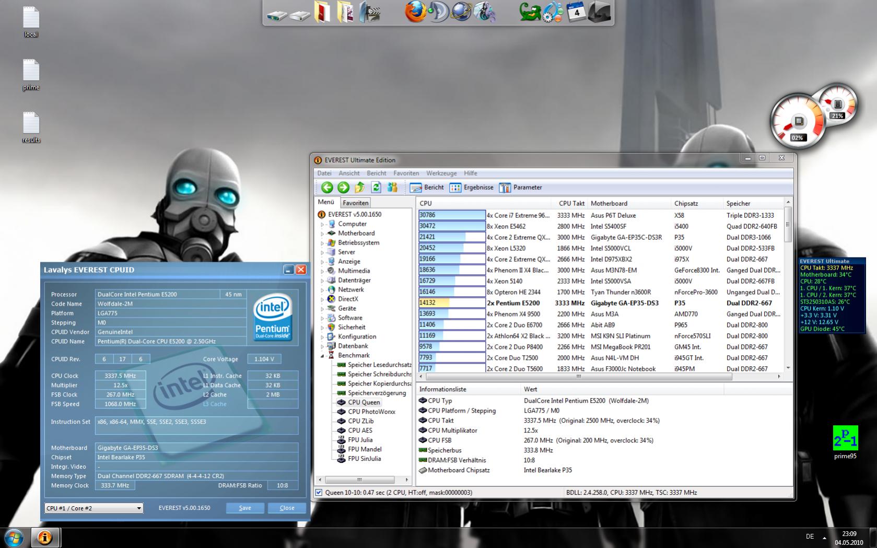Click the 7793 score bar
The width and height of the screenshot is (877, 548).
pos(452,357)
